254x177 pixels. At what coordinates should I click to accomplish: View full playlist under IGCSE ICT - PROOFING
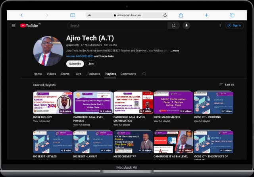[202, 121]
